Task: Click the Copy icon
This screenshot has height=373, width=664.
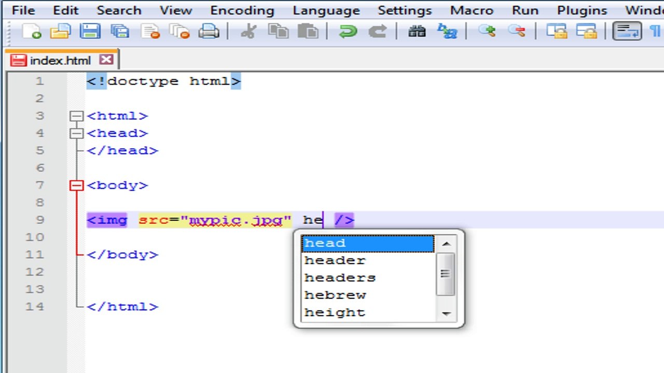Action: pos(278,32)
